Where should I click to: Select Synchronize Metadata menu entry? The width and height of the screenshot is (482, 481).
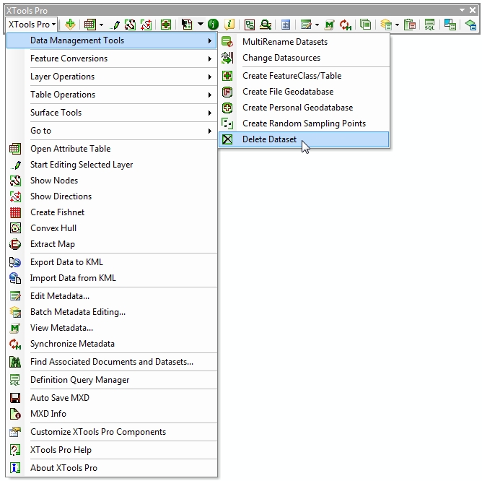(112, 344)
